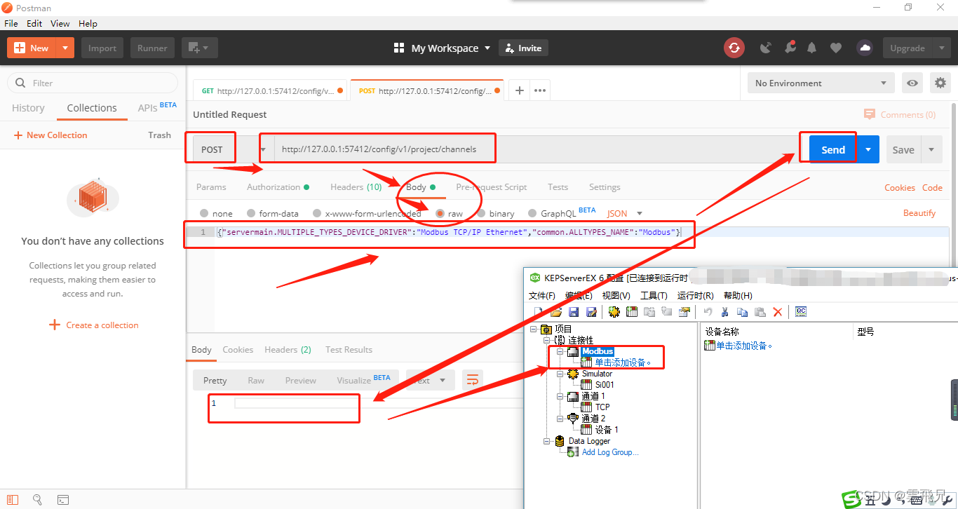Click the Postman sync status icon
Viewport: 958px width, 509px height.
(x=734, y=48)
